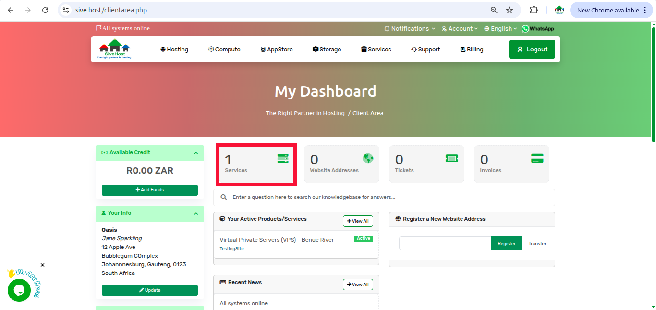656x310 pixels.
Task: Open the Hosting menu
Action: [174, 50]
